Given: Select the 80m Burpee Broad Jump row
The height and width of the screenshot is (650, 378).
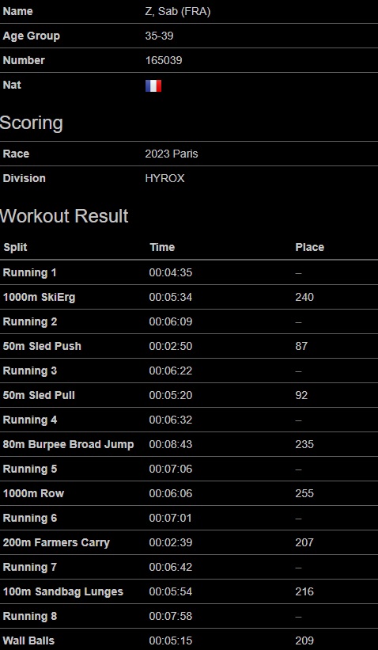Looking at the screenshot, I should (x=189, y=444).
